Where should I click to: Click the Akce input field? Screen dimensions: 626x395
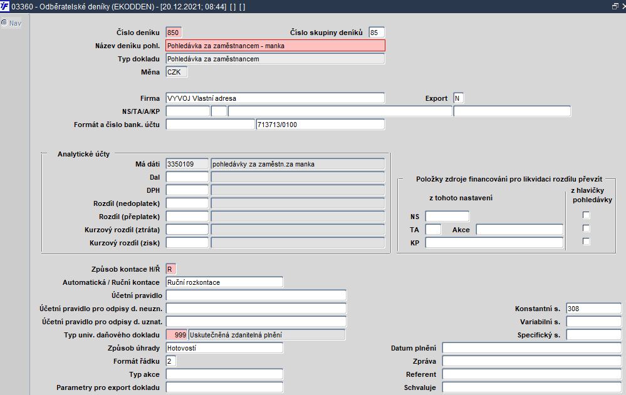[x=519, y=230]
